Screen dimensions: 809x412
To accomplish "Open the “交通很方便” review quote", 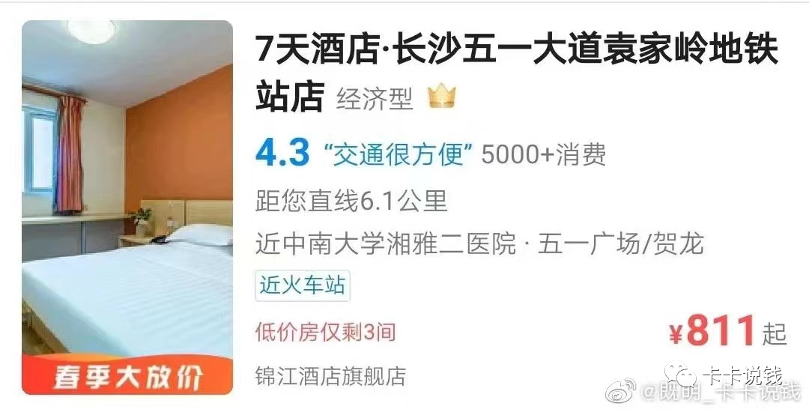I will (398, 154).
